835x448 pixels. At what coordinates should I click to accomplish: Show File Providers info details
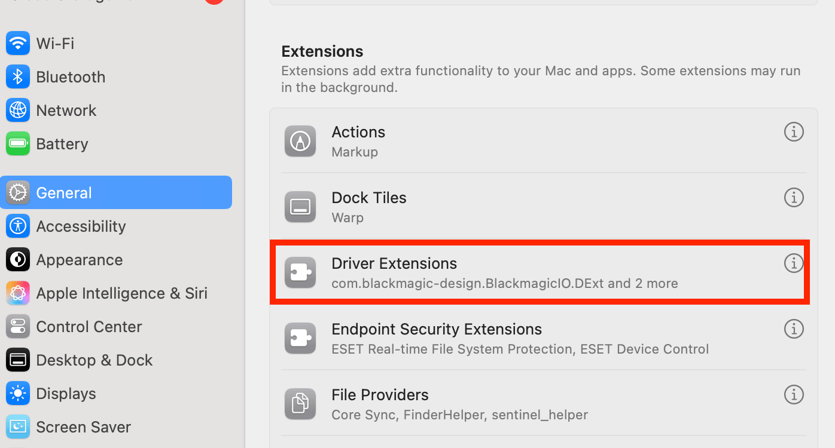pos(794,394)
